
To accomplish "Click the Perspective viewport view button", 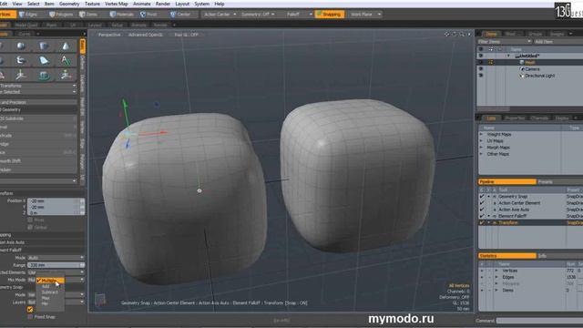I will tap(109, 35).
